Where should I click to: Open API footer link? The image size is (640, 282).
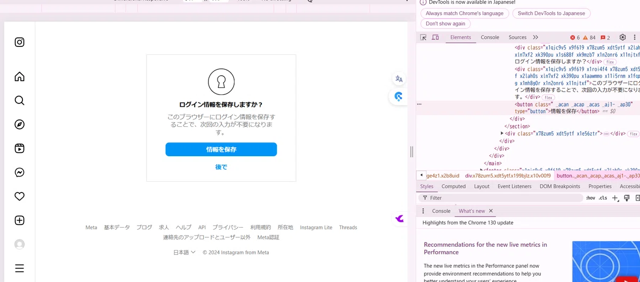[202, 228]
